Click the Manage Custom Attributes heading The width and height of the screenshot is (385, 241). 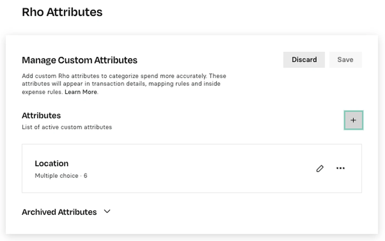79,60
